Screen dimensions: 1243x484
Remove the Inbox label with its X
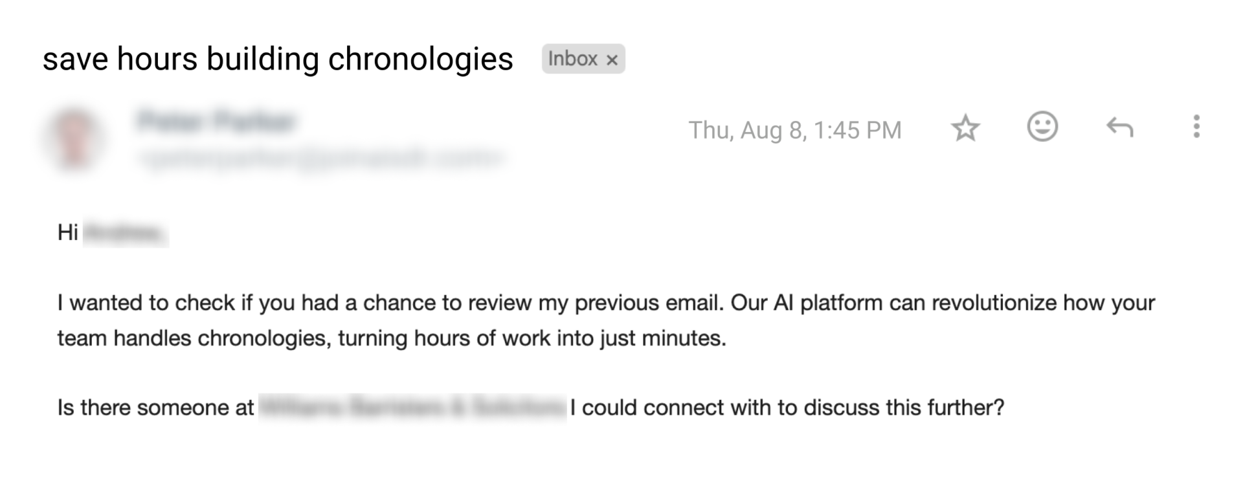612,60
